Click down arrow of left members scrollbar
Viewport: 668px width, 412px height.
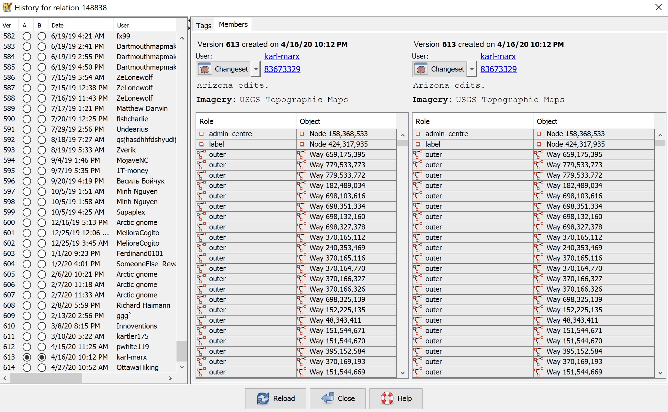click(x=402, y=373)
